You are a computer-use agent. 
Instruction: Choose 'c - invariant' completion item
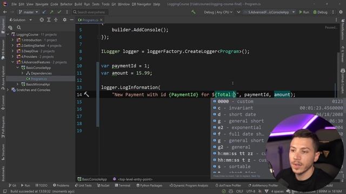[x=277, y=108]
